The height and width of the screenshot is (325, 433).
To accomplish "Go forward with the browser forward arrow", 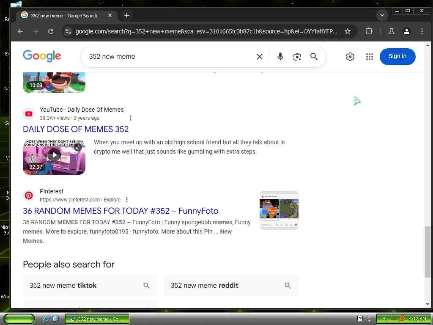I will 36,31.
